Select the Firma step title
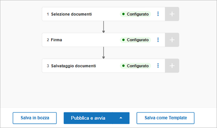Image resolution: width=217 pixels, height=128 pixels. [56, 40]
